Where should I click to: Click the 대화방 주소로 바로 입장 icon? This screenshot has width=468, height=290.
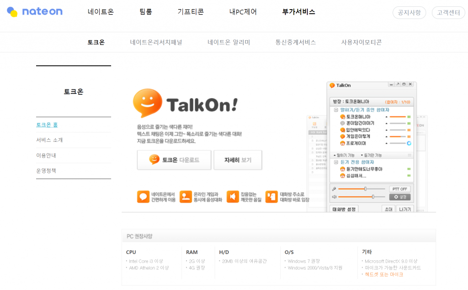pyautogui.click(x=271, y=197)
